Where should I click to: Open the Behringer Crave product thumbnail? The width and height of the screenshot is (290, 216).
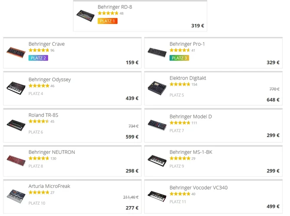(16, 53)
